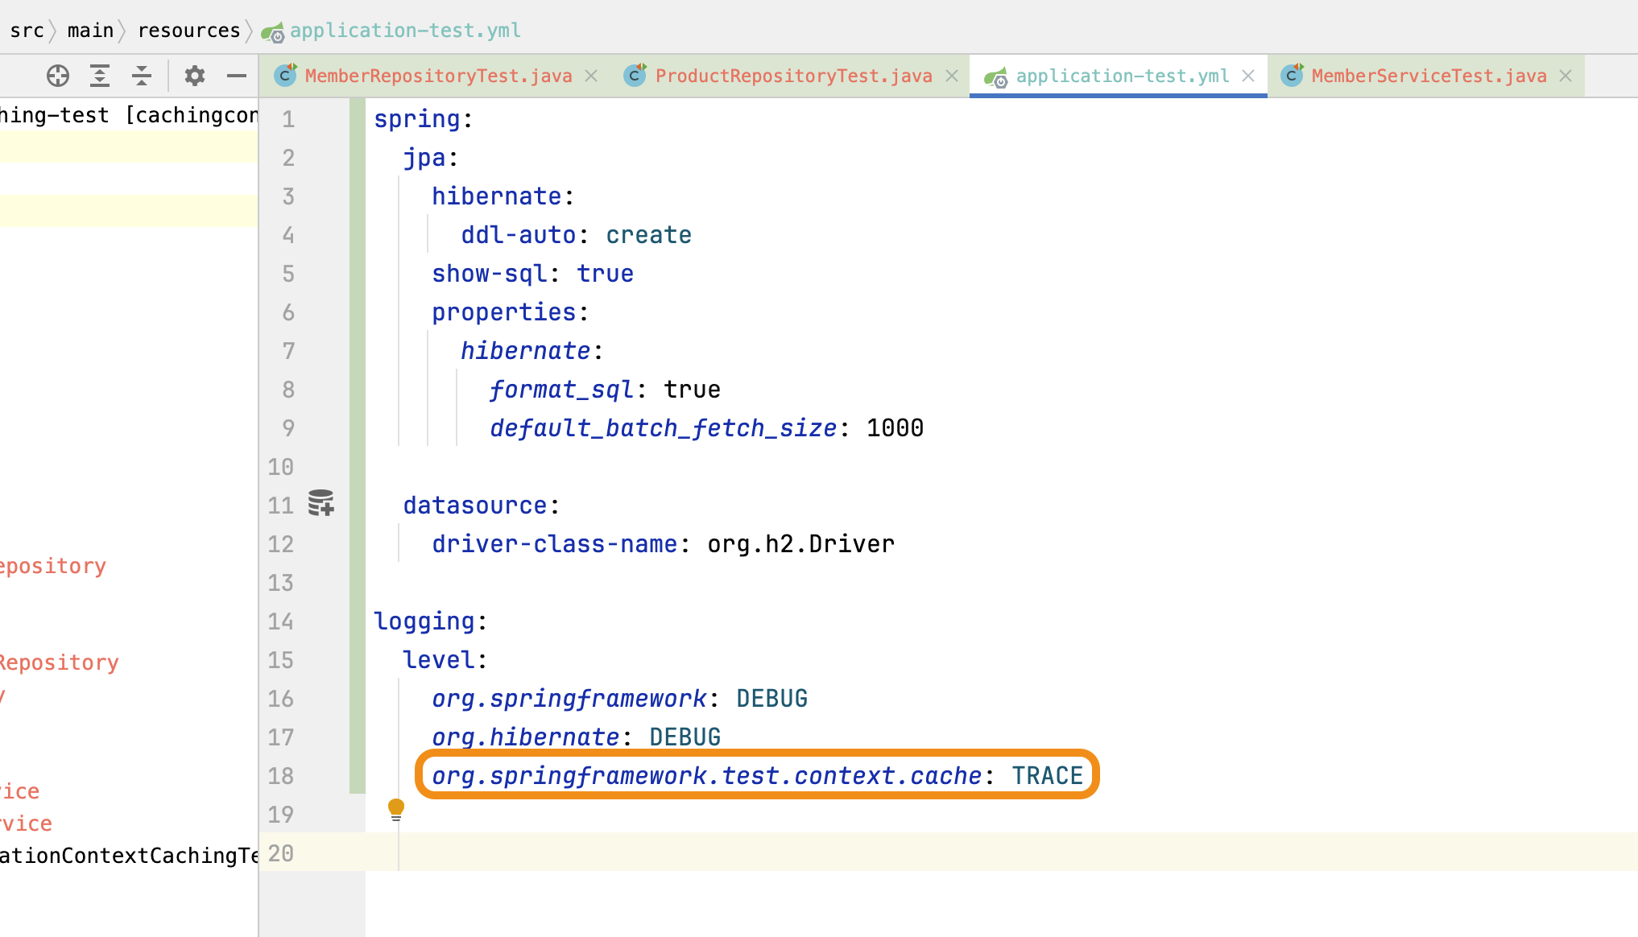This screenshot has width=1638, height=937.
Task: Click the MemberServiceTest.java tab file icon
Action: tap(1292, 76)
